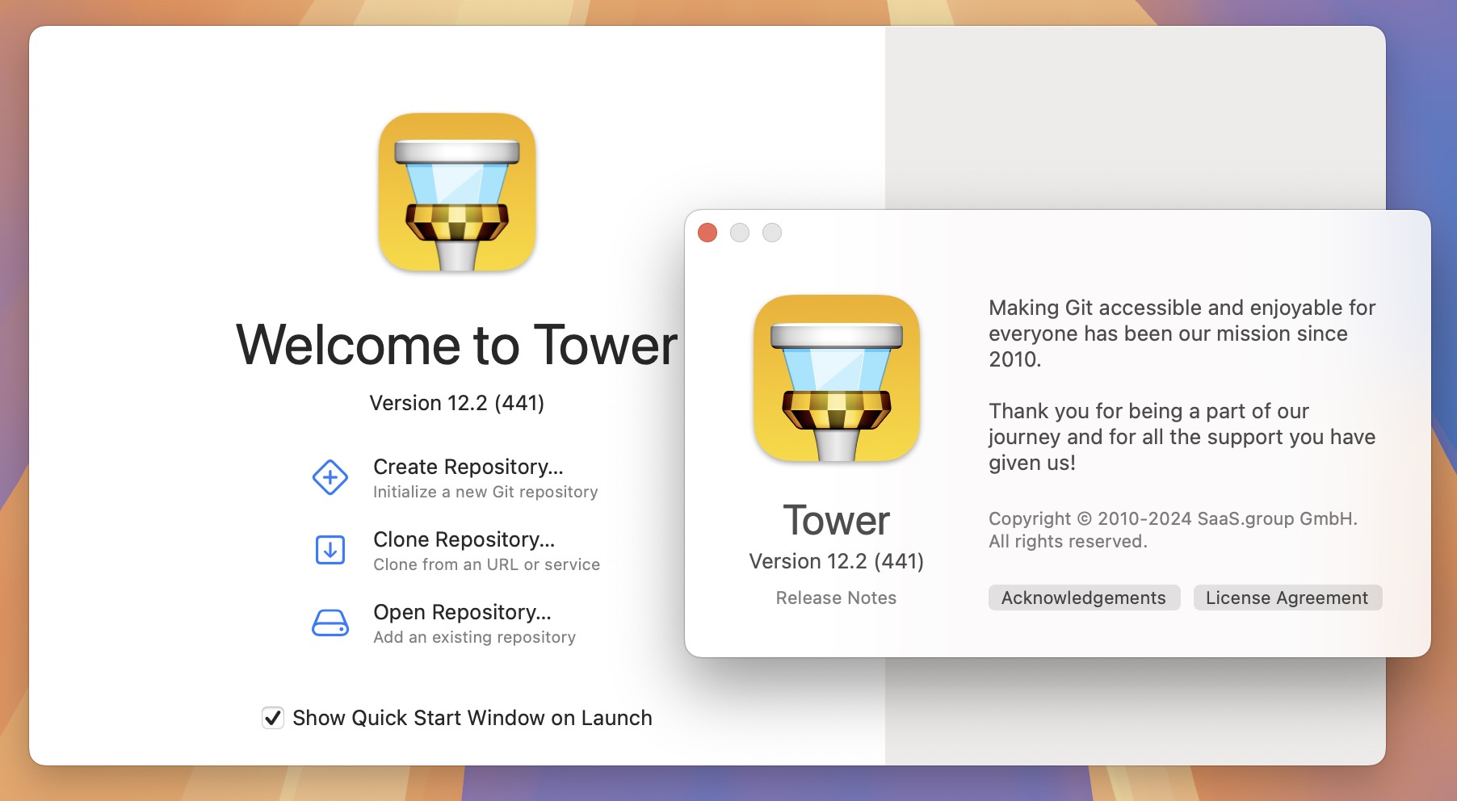Image resolution: width=1457 pixels, height=801 pixels.
Task: Click the Open Repository drive icon
Action: (x=330, y=623)
